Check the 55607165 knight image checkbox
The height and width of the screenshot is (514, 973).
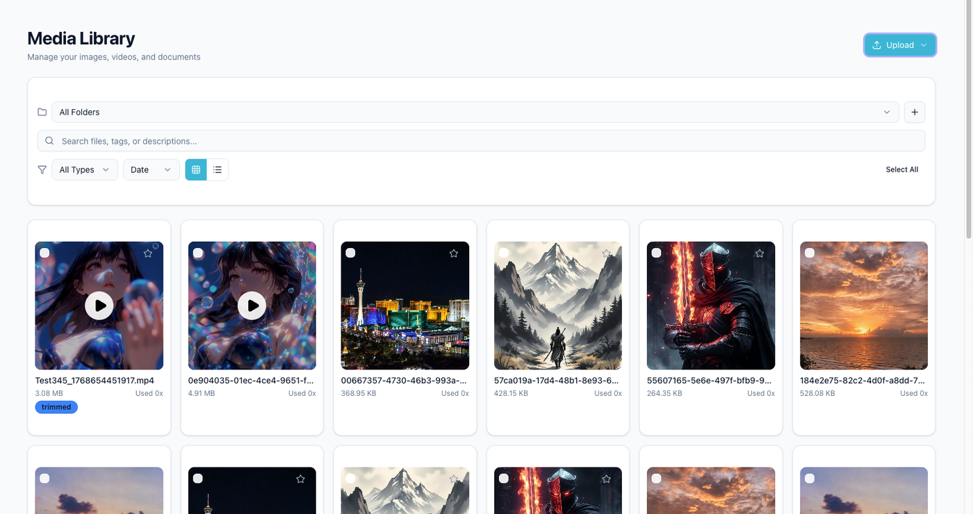pos(656,253)
